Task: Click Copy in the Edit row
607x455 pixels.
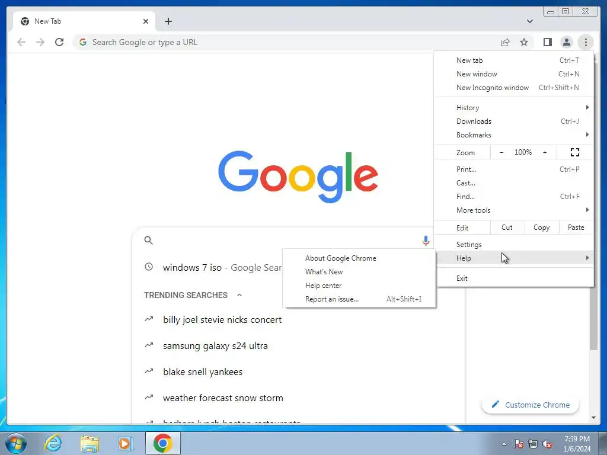Action: pos(542,227)
